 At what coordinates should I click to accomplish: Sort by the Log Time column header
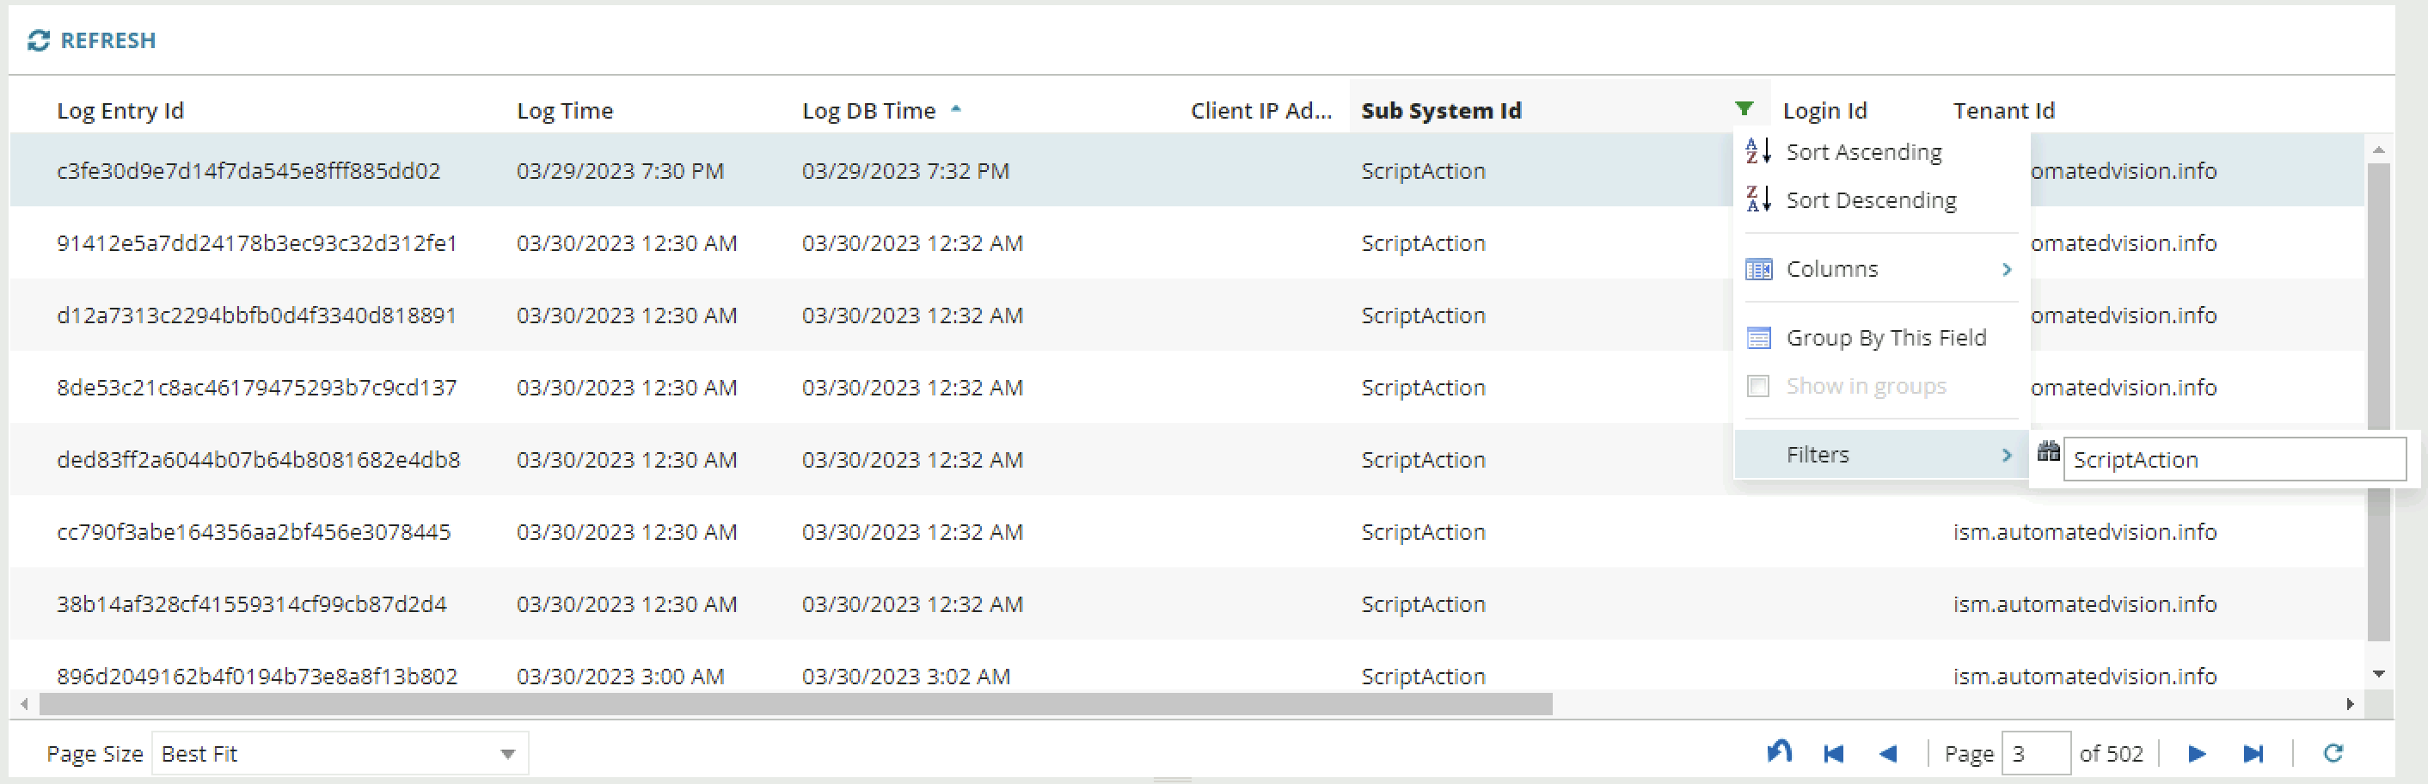[x=565, y=110]
